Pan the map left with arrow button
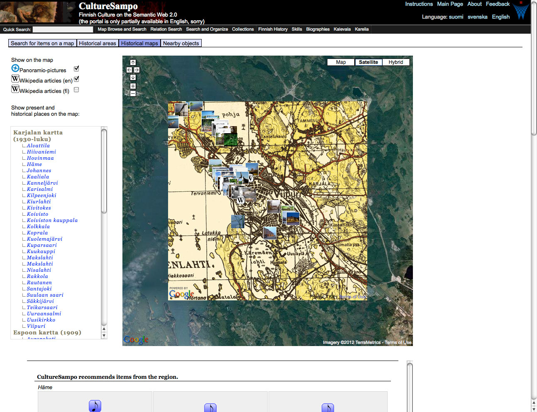 pos(129,70)
